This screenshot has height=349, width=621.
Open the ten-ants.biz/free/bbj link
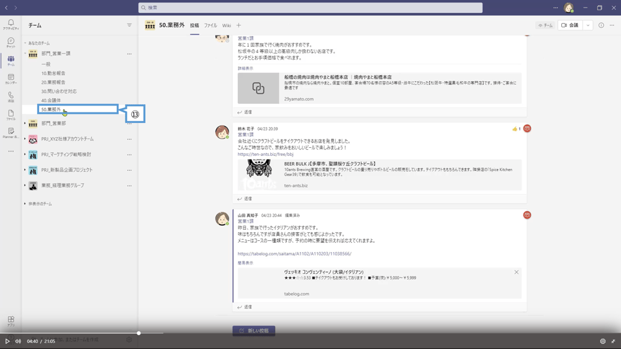[x=265, y=154]
